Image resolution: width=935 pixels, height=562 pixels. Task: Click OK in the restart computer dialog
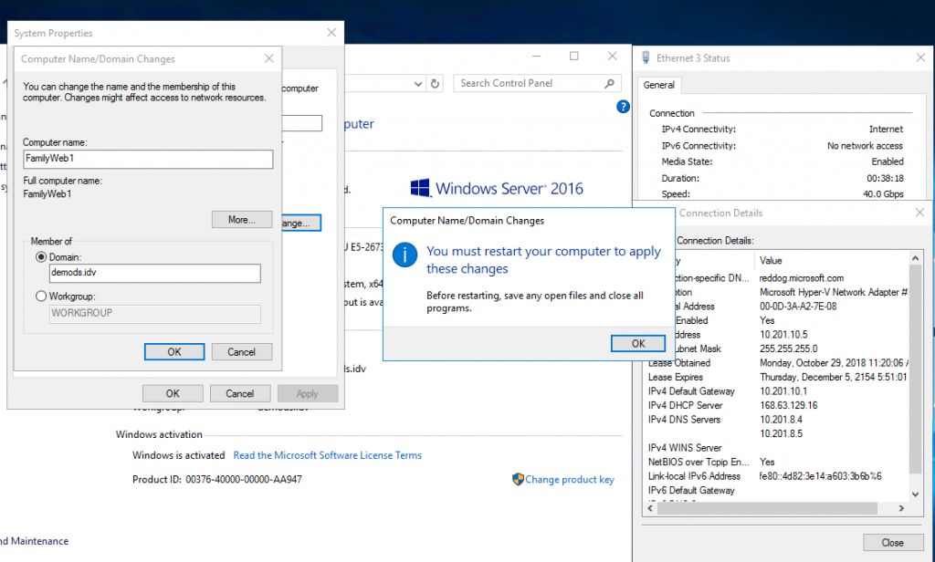[638, 344]
